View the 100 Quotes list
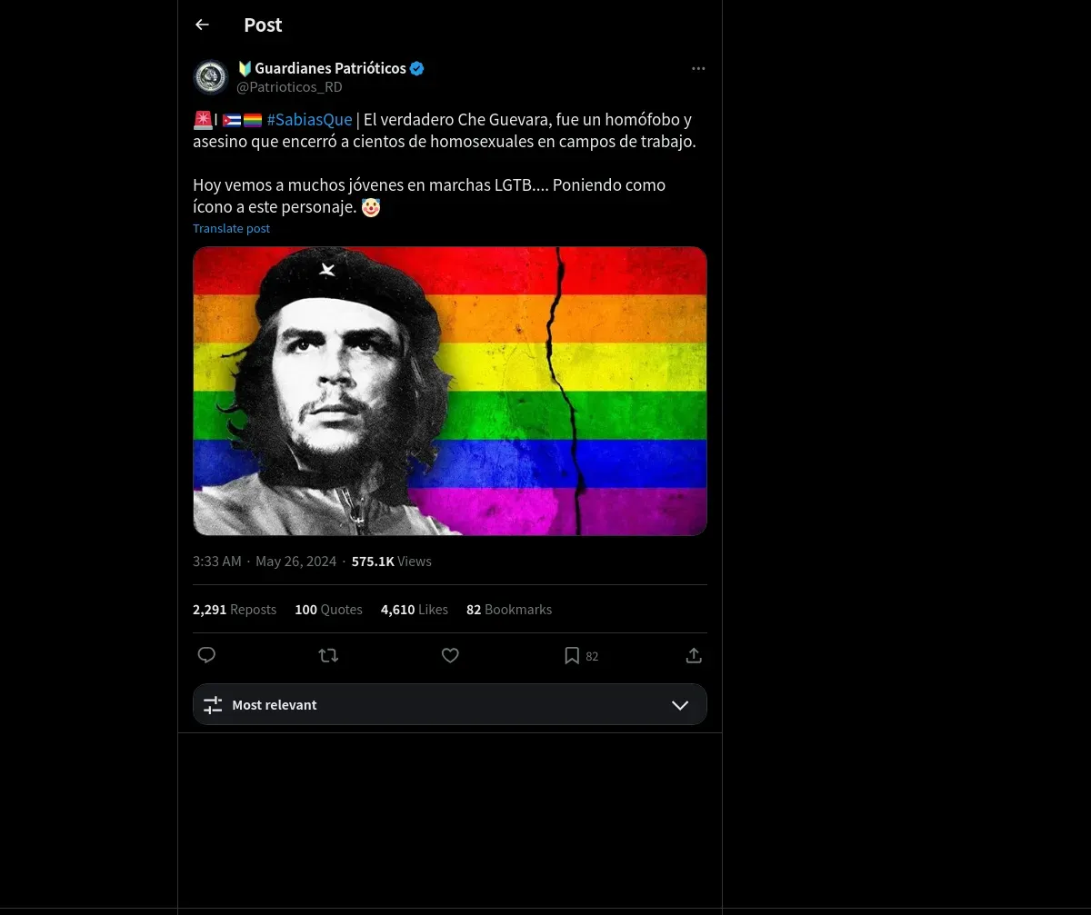Viewport: 1091px width, 915px height. (328, 610)
